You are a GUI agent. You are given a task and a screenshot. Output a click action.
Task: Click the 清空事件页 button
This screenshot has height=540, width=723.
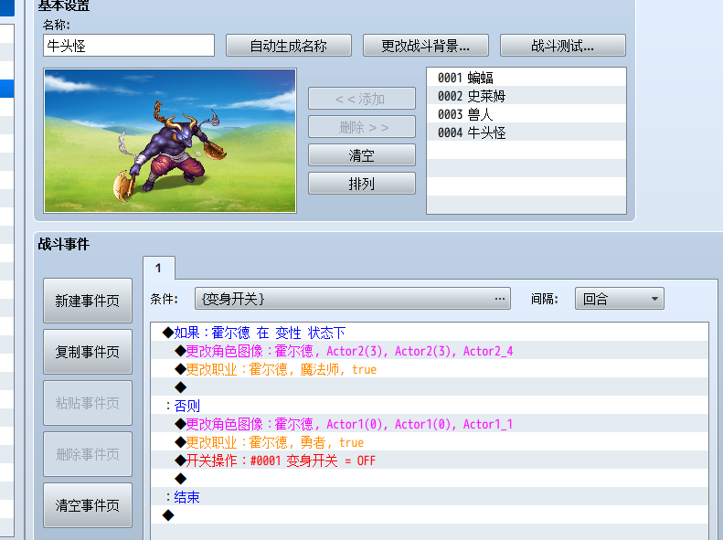point(88,505)
